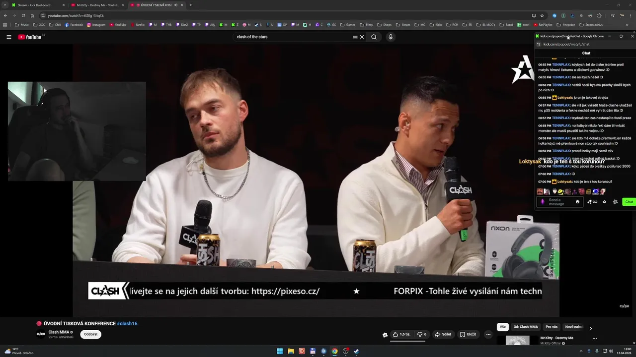Focus the YouTube search box
Image resolution: width=636 pixels, height=357 pixels.
coord(293,37)
